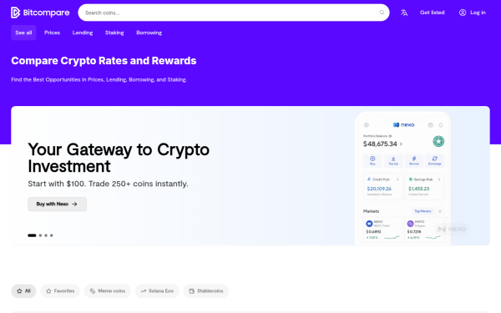The height and width of the screenshot is (313, 501).
Task: Select the second carousel slide dot
Action: pos(40,235)
